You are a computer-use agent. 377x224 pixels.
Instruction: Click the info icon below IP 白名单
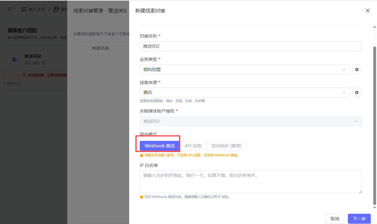coord(142,197)
